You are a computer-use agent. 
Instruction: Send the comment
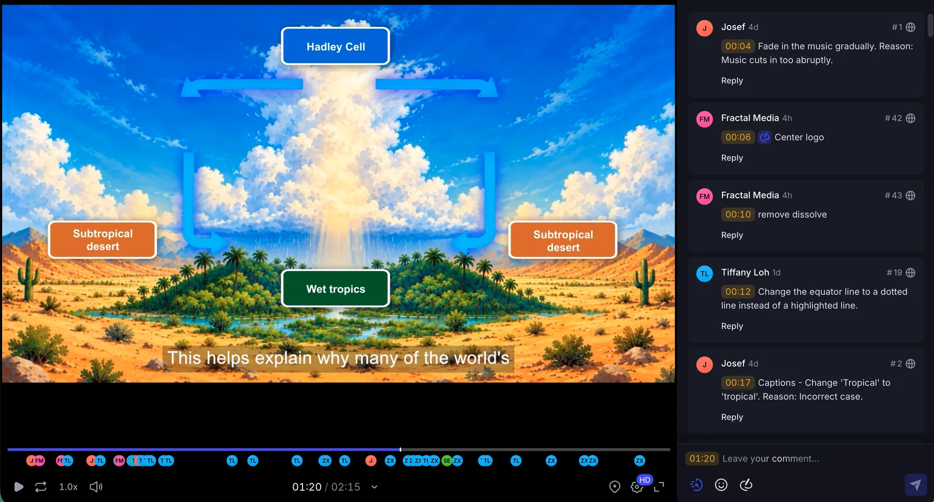coord(915,484)
